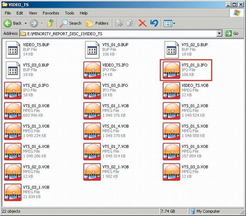This screenshot has width=246, height=216.
Task: Select the VIDEO_TS.BUP file icon
Action: coord(13,50)
